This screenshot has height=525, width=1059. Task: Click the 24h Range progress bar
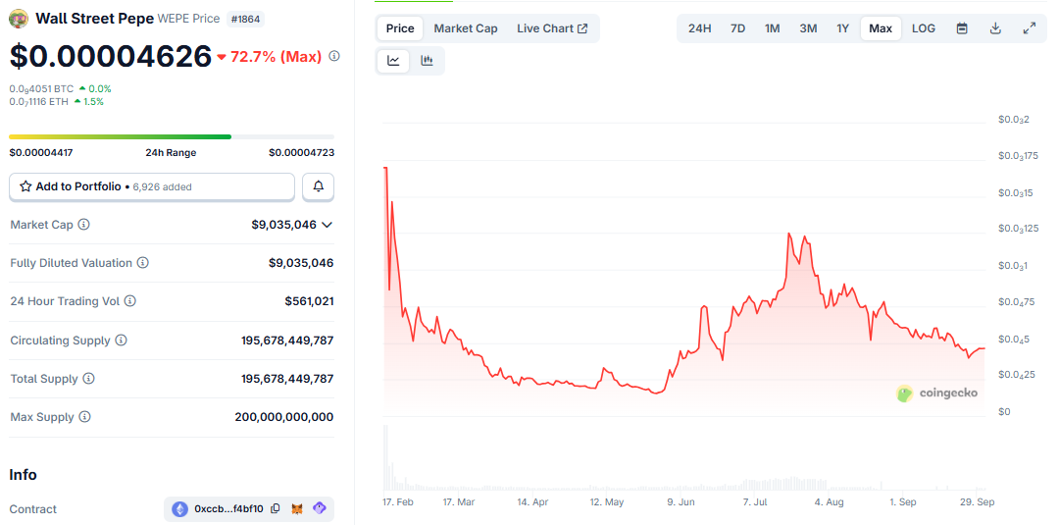pyautogui.click(x=171, y=136)
